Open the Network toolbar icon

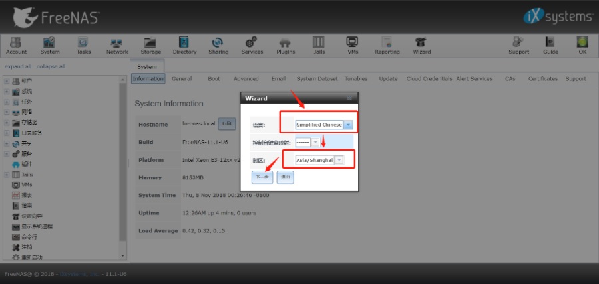(117, 45)
